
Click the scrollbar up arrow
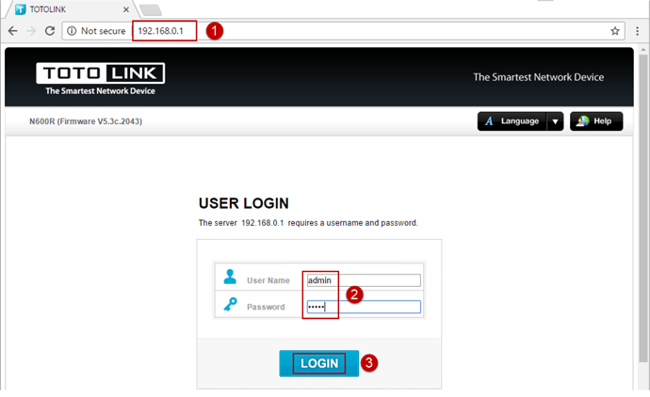click(643, 50)
